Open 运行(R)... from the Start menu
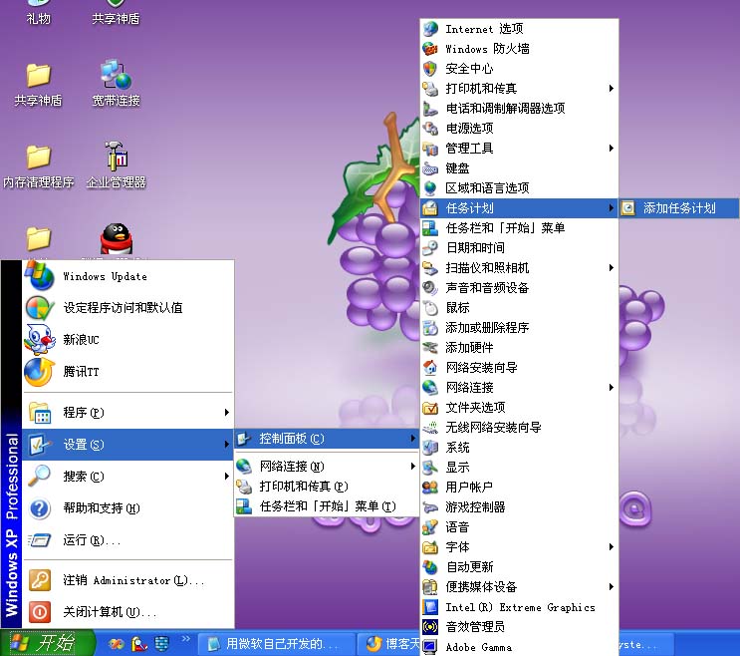The image size is (740, 656). coord(127,539)
